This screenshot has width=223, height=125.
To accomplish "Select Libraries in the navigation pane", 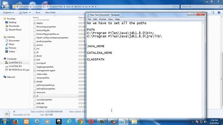I will 11,37.
